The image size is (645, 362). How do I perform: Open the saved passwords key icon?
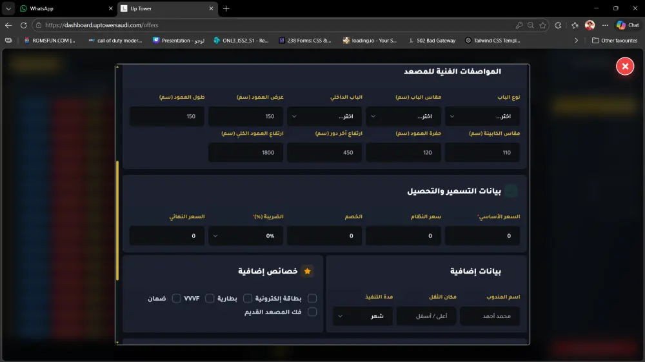519,25
